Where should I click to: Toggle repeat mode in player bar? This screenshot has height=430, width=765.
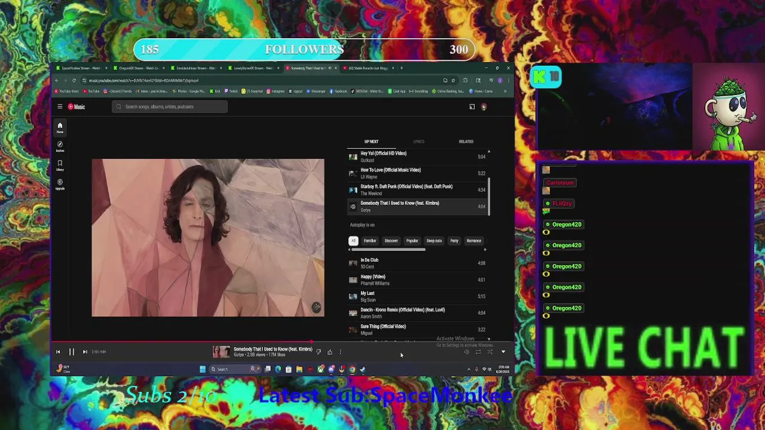478,352
